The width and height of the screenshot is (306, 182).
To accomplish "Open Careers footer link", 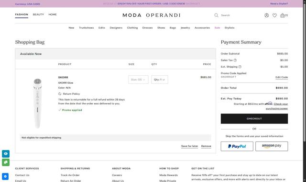I will (x=117, y=175).
